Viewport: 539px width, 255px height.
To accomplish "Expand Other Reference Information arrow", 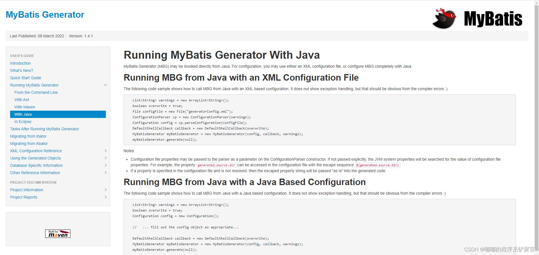I will coord(106,173).
